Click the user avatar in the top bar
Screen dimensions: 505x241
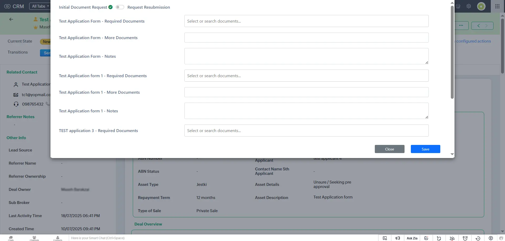[x=482, y=6]
